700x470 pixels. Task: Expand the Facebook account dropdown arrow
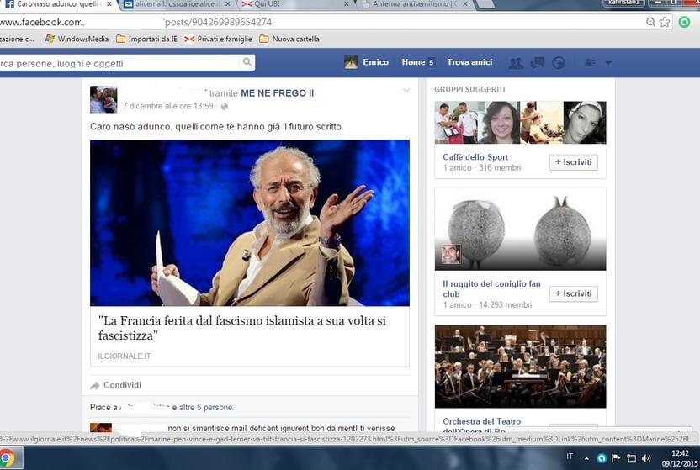(x=608, y=63)
